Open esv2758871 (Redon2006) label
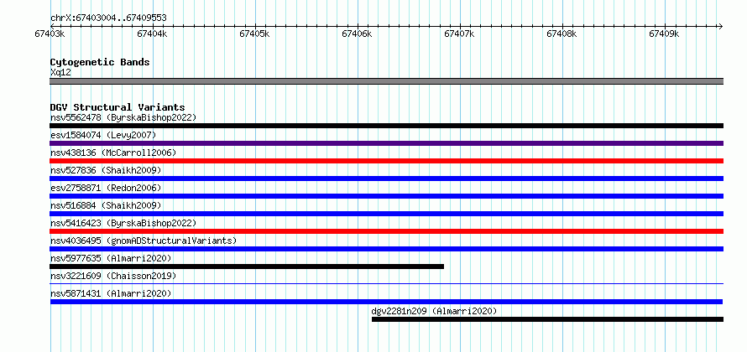Viewport: 747px width, 352px height. click(x=106, y=188)
